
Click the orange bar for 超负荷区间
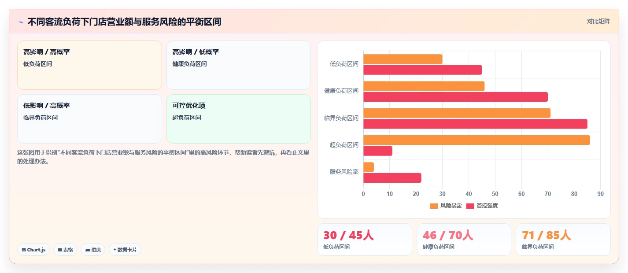click(477, 140)
